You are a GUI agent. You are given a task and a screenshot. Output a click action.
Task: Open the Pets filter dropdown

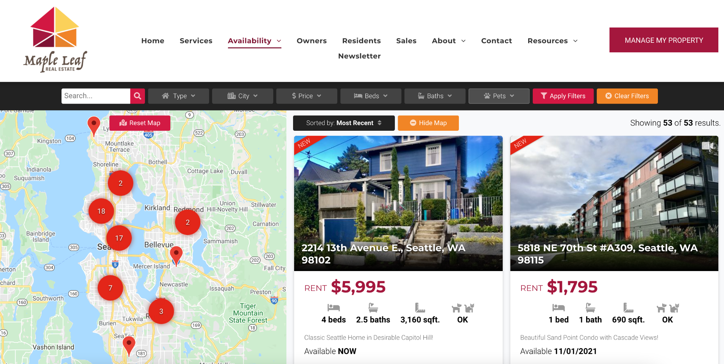pos(499,96)
